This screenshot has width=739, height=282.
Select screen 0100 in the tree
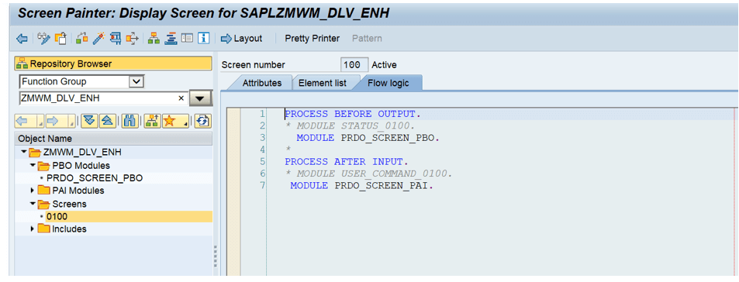(x=57, y=217)
